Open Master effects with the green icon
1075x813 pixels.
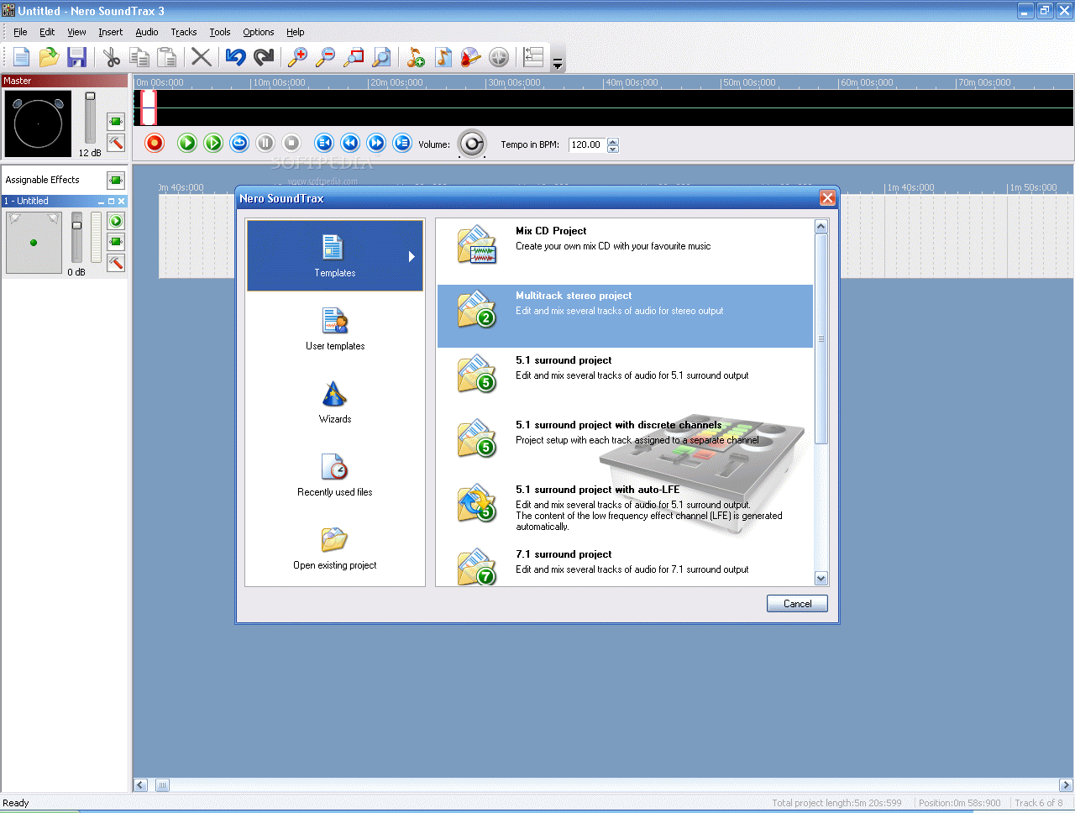(116, 122)
